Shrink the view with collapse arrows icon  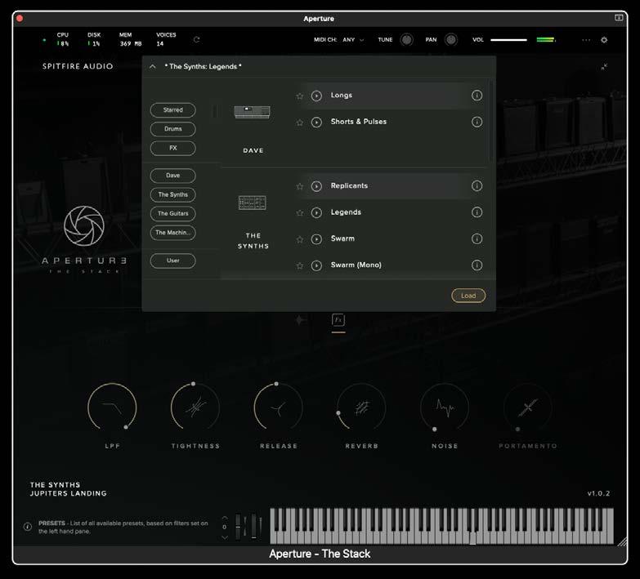pyautogui.click(x=604, y=66)
